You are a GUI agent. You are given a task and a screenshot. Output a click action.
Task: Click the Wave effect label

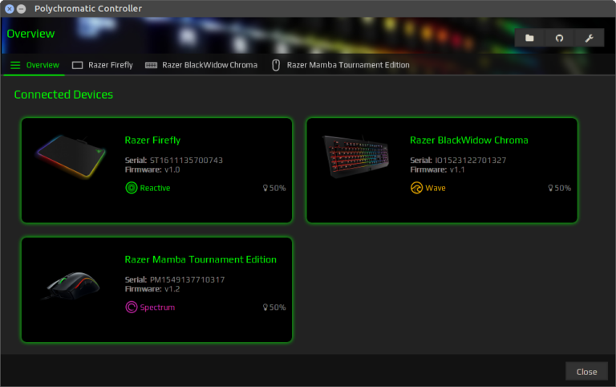[436, 188]
